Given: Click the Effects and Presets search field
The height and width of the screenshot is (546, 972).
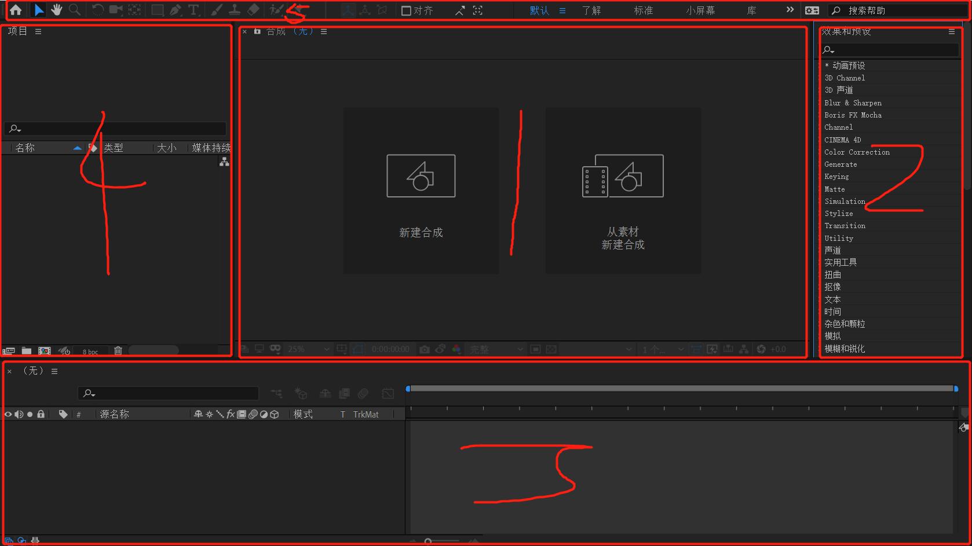Looking at the screenshot, I should tap(890, 50).
